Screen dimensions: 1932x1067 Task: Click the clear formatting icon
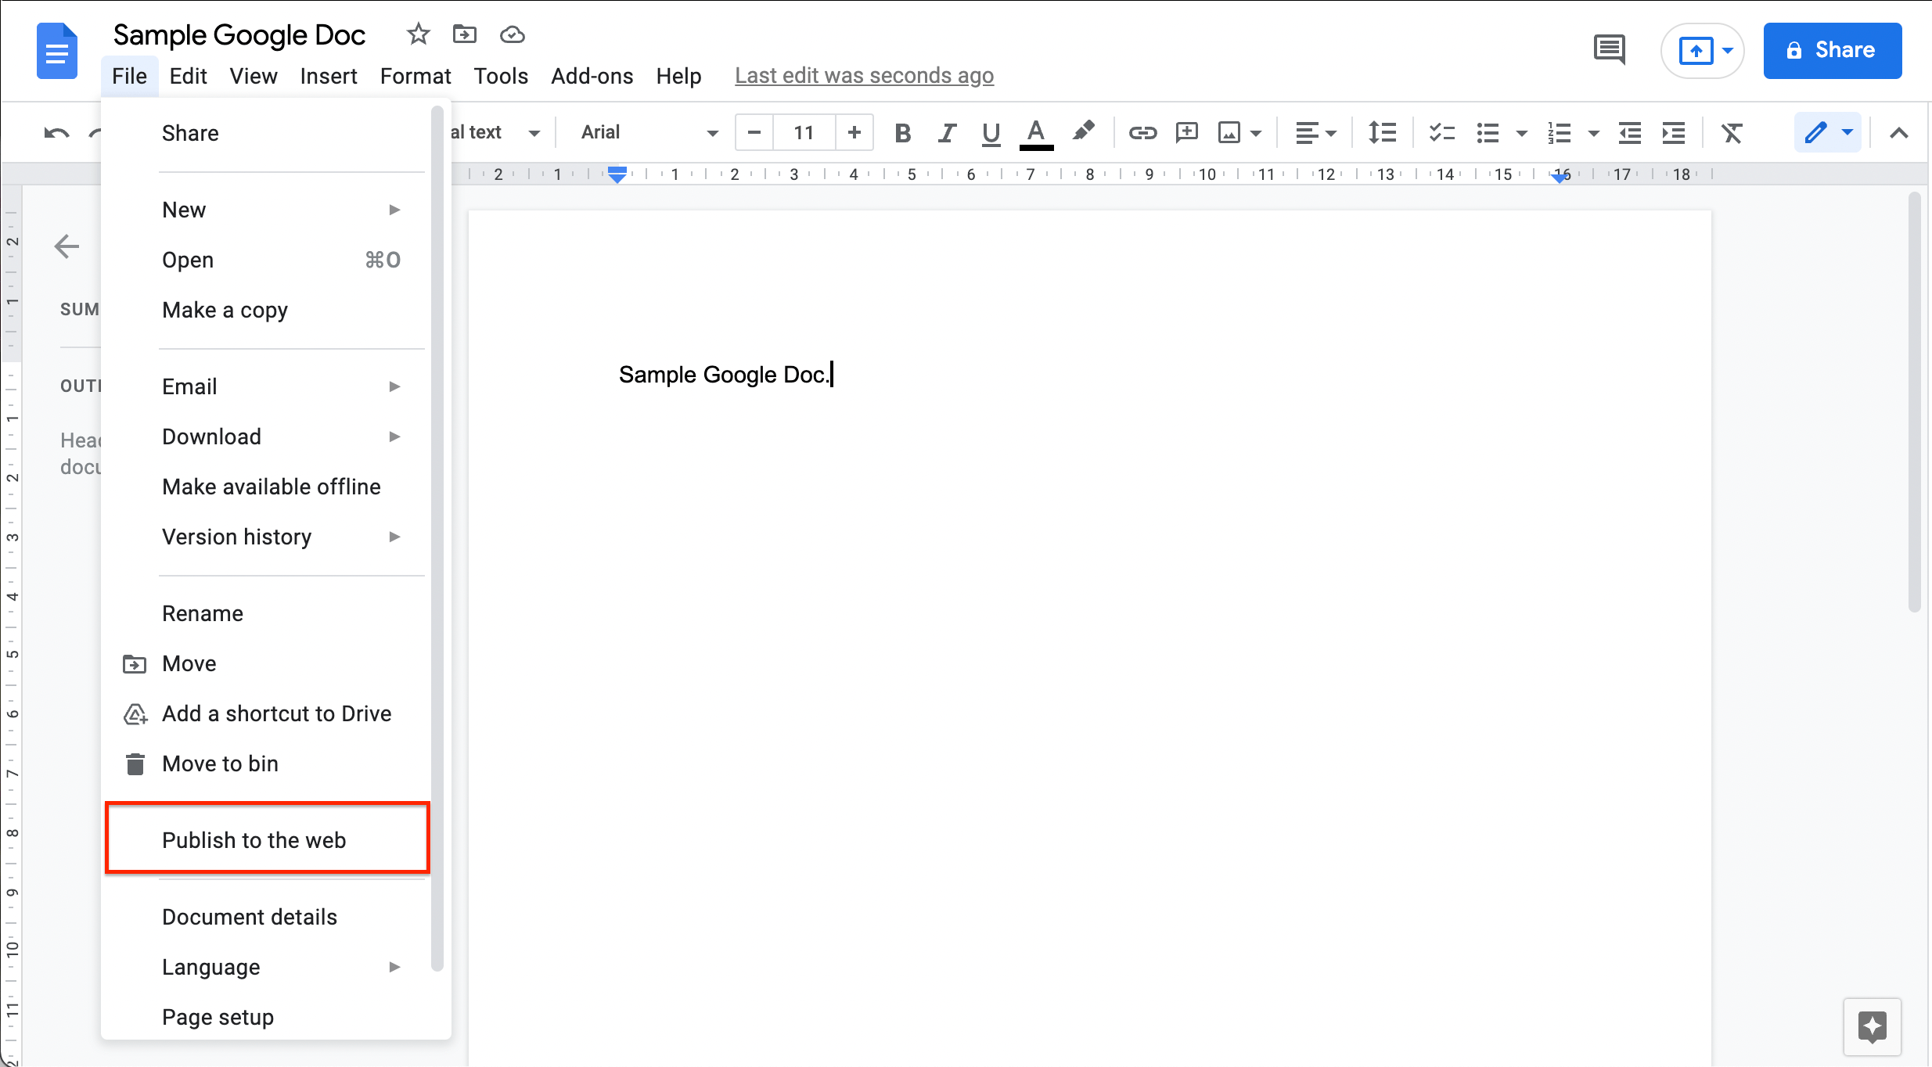pyautogui.click(x=1732, y=133)
